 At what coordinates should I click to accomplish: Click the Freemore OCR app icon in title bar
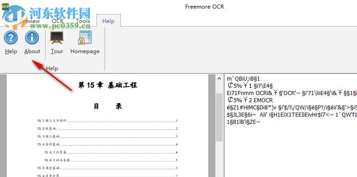click(x=5, y=7)
